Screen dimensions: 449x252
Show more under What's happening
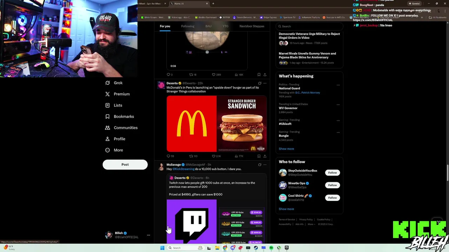click(x=286, y=149)
